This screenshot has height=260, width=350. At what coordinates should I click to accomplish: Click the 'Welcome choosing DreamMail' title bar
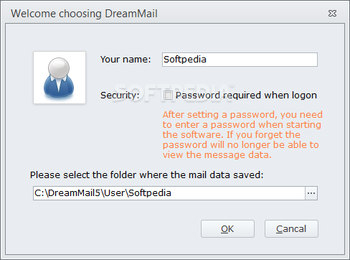pos(84,14)
